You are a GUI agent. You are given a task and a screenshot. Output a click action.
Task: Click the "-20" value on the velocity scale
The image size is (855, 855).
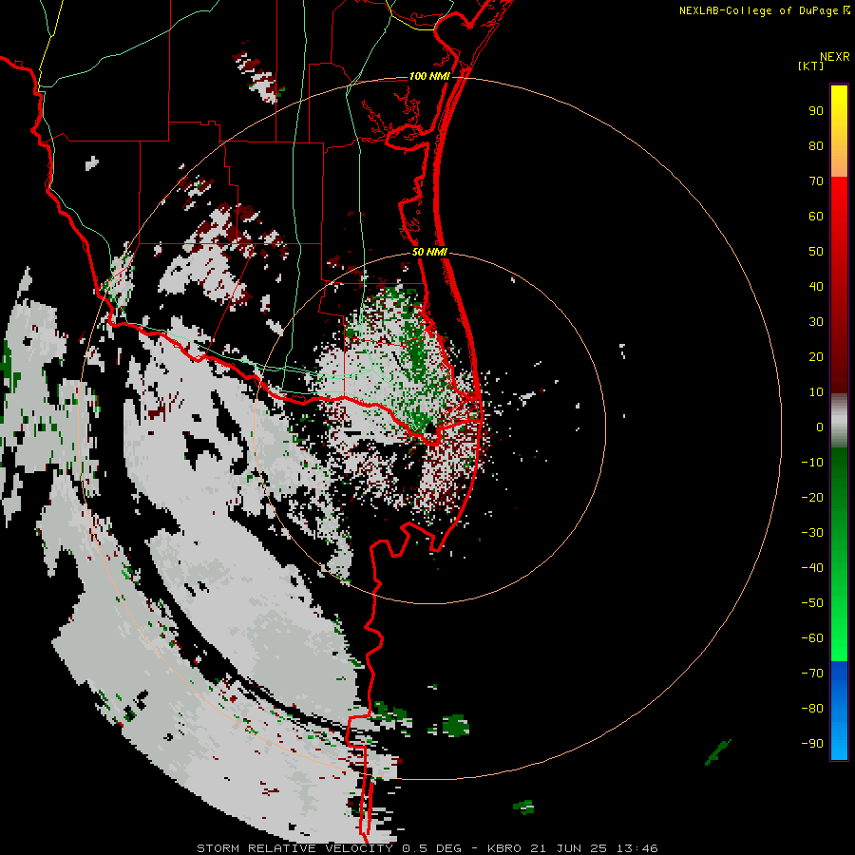click(x=812, y=498)
